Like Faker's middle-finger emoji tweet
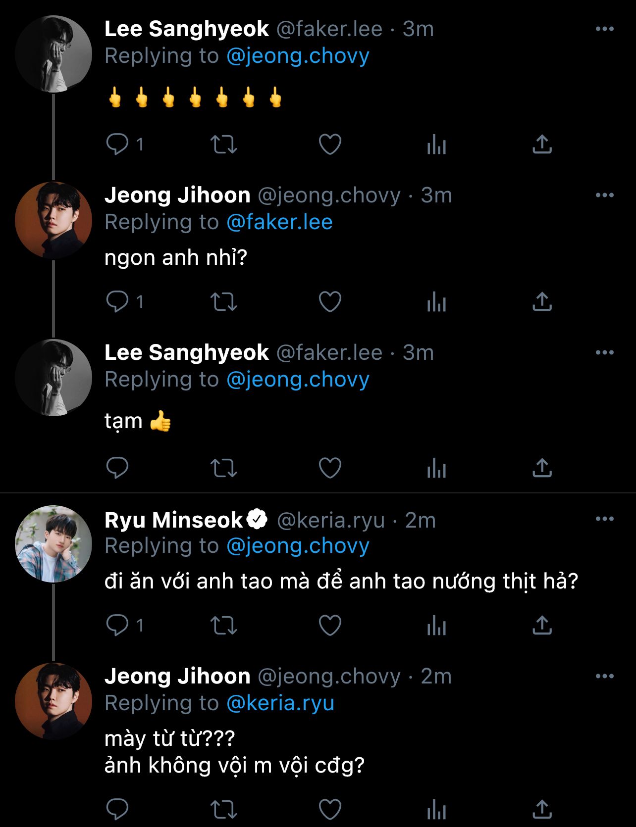Screen dimensions: 636x827 pos(330,145)
